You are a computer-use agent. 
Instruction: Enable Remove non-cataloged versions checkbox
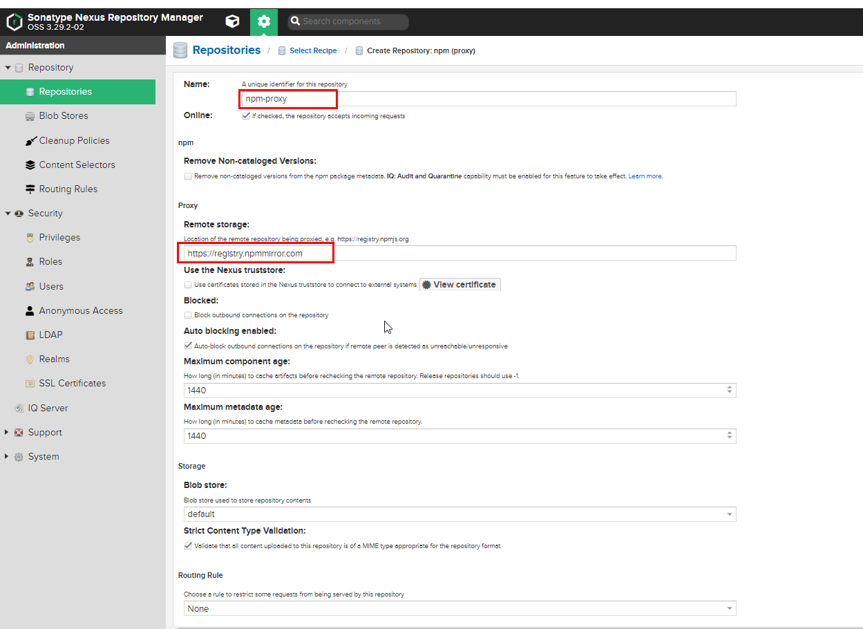click(x=188, y=176)
